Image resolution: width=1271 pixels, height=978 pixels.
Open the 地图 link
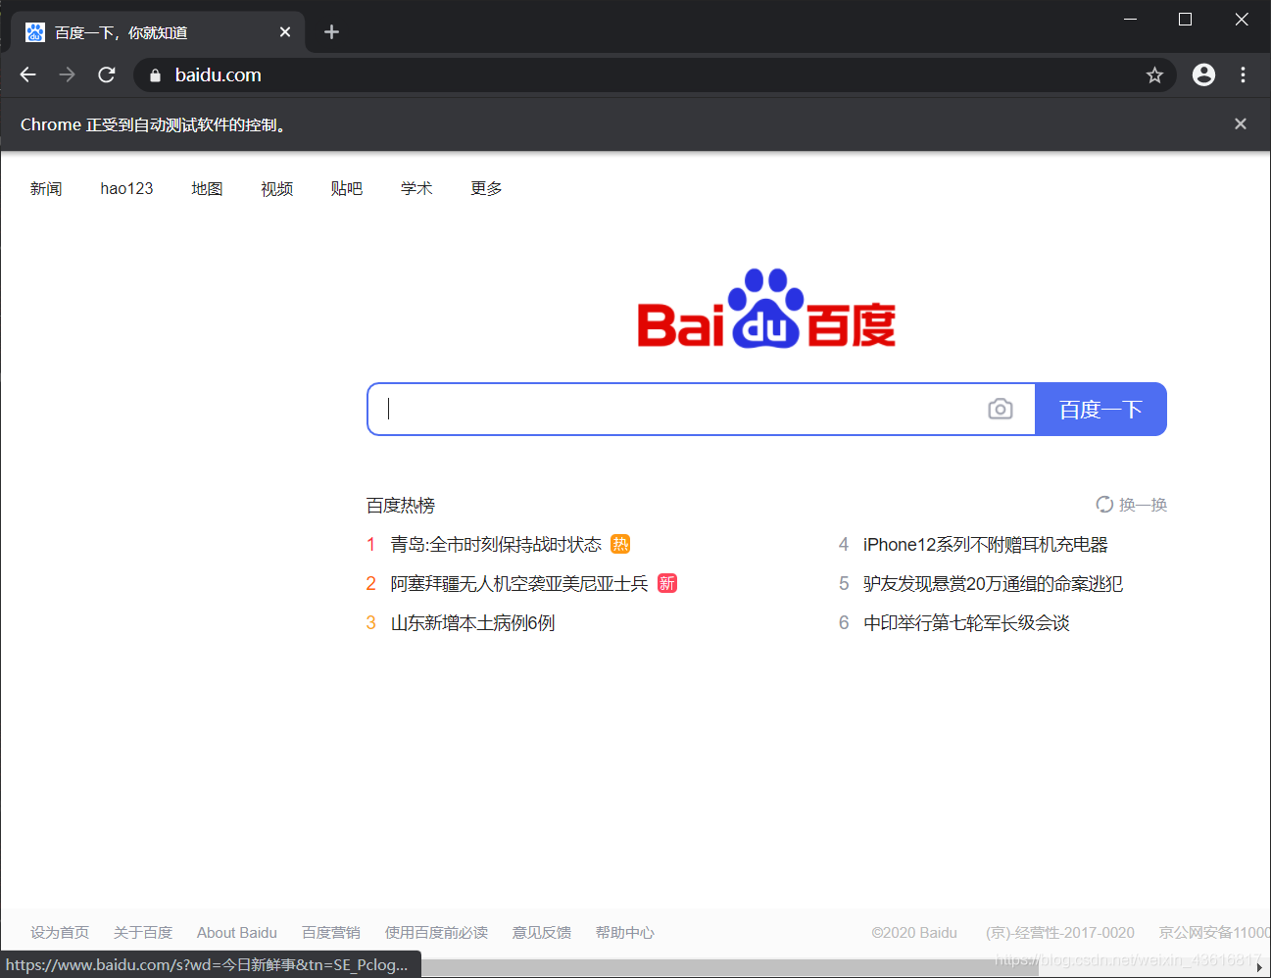pos(207,188)
